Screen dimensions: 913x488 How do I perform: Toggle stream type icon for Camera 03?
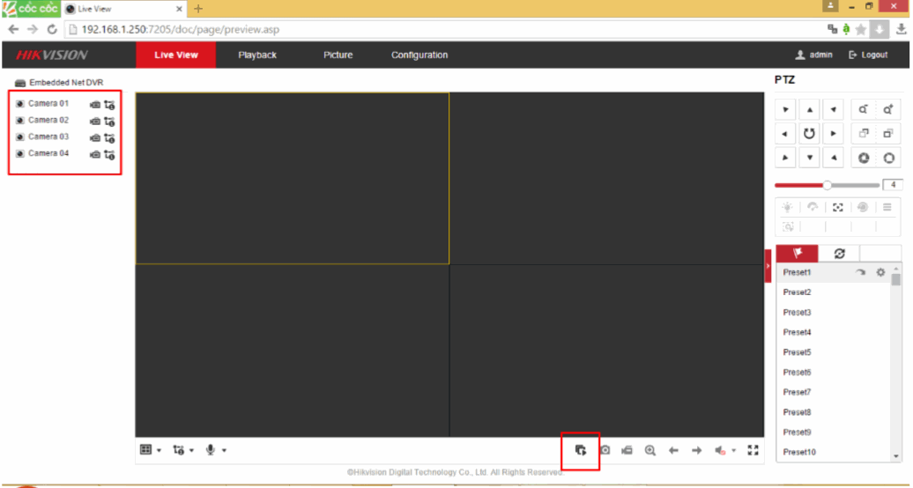coord(109,137)
